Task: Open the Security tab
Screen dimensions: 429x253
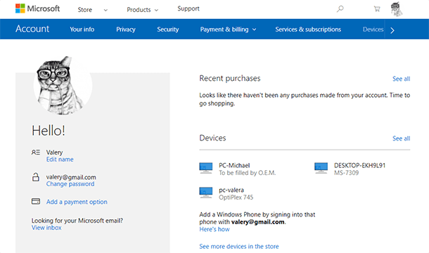Action: (168, 30)
